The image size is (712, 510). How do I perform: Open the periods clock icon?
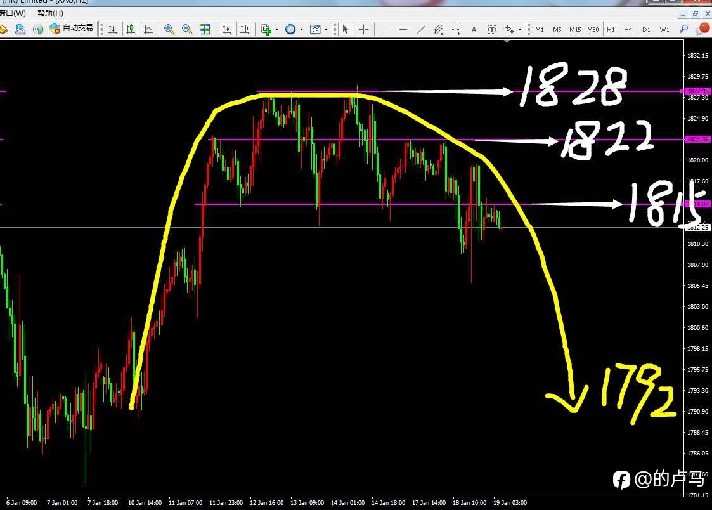[x=290, y=30]
